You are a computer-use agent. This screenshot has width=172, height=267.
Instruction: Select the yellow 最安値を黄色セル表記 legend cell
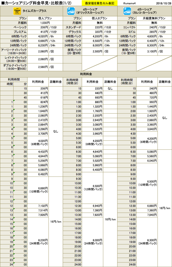(x=100, y=3)
